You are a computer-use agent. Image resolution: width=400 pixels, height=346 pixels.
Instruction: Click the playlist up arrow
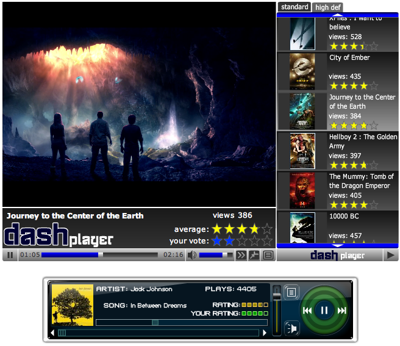[338, 15]
